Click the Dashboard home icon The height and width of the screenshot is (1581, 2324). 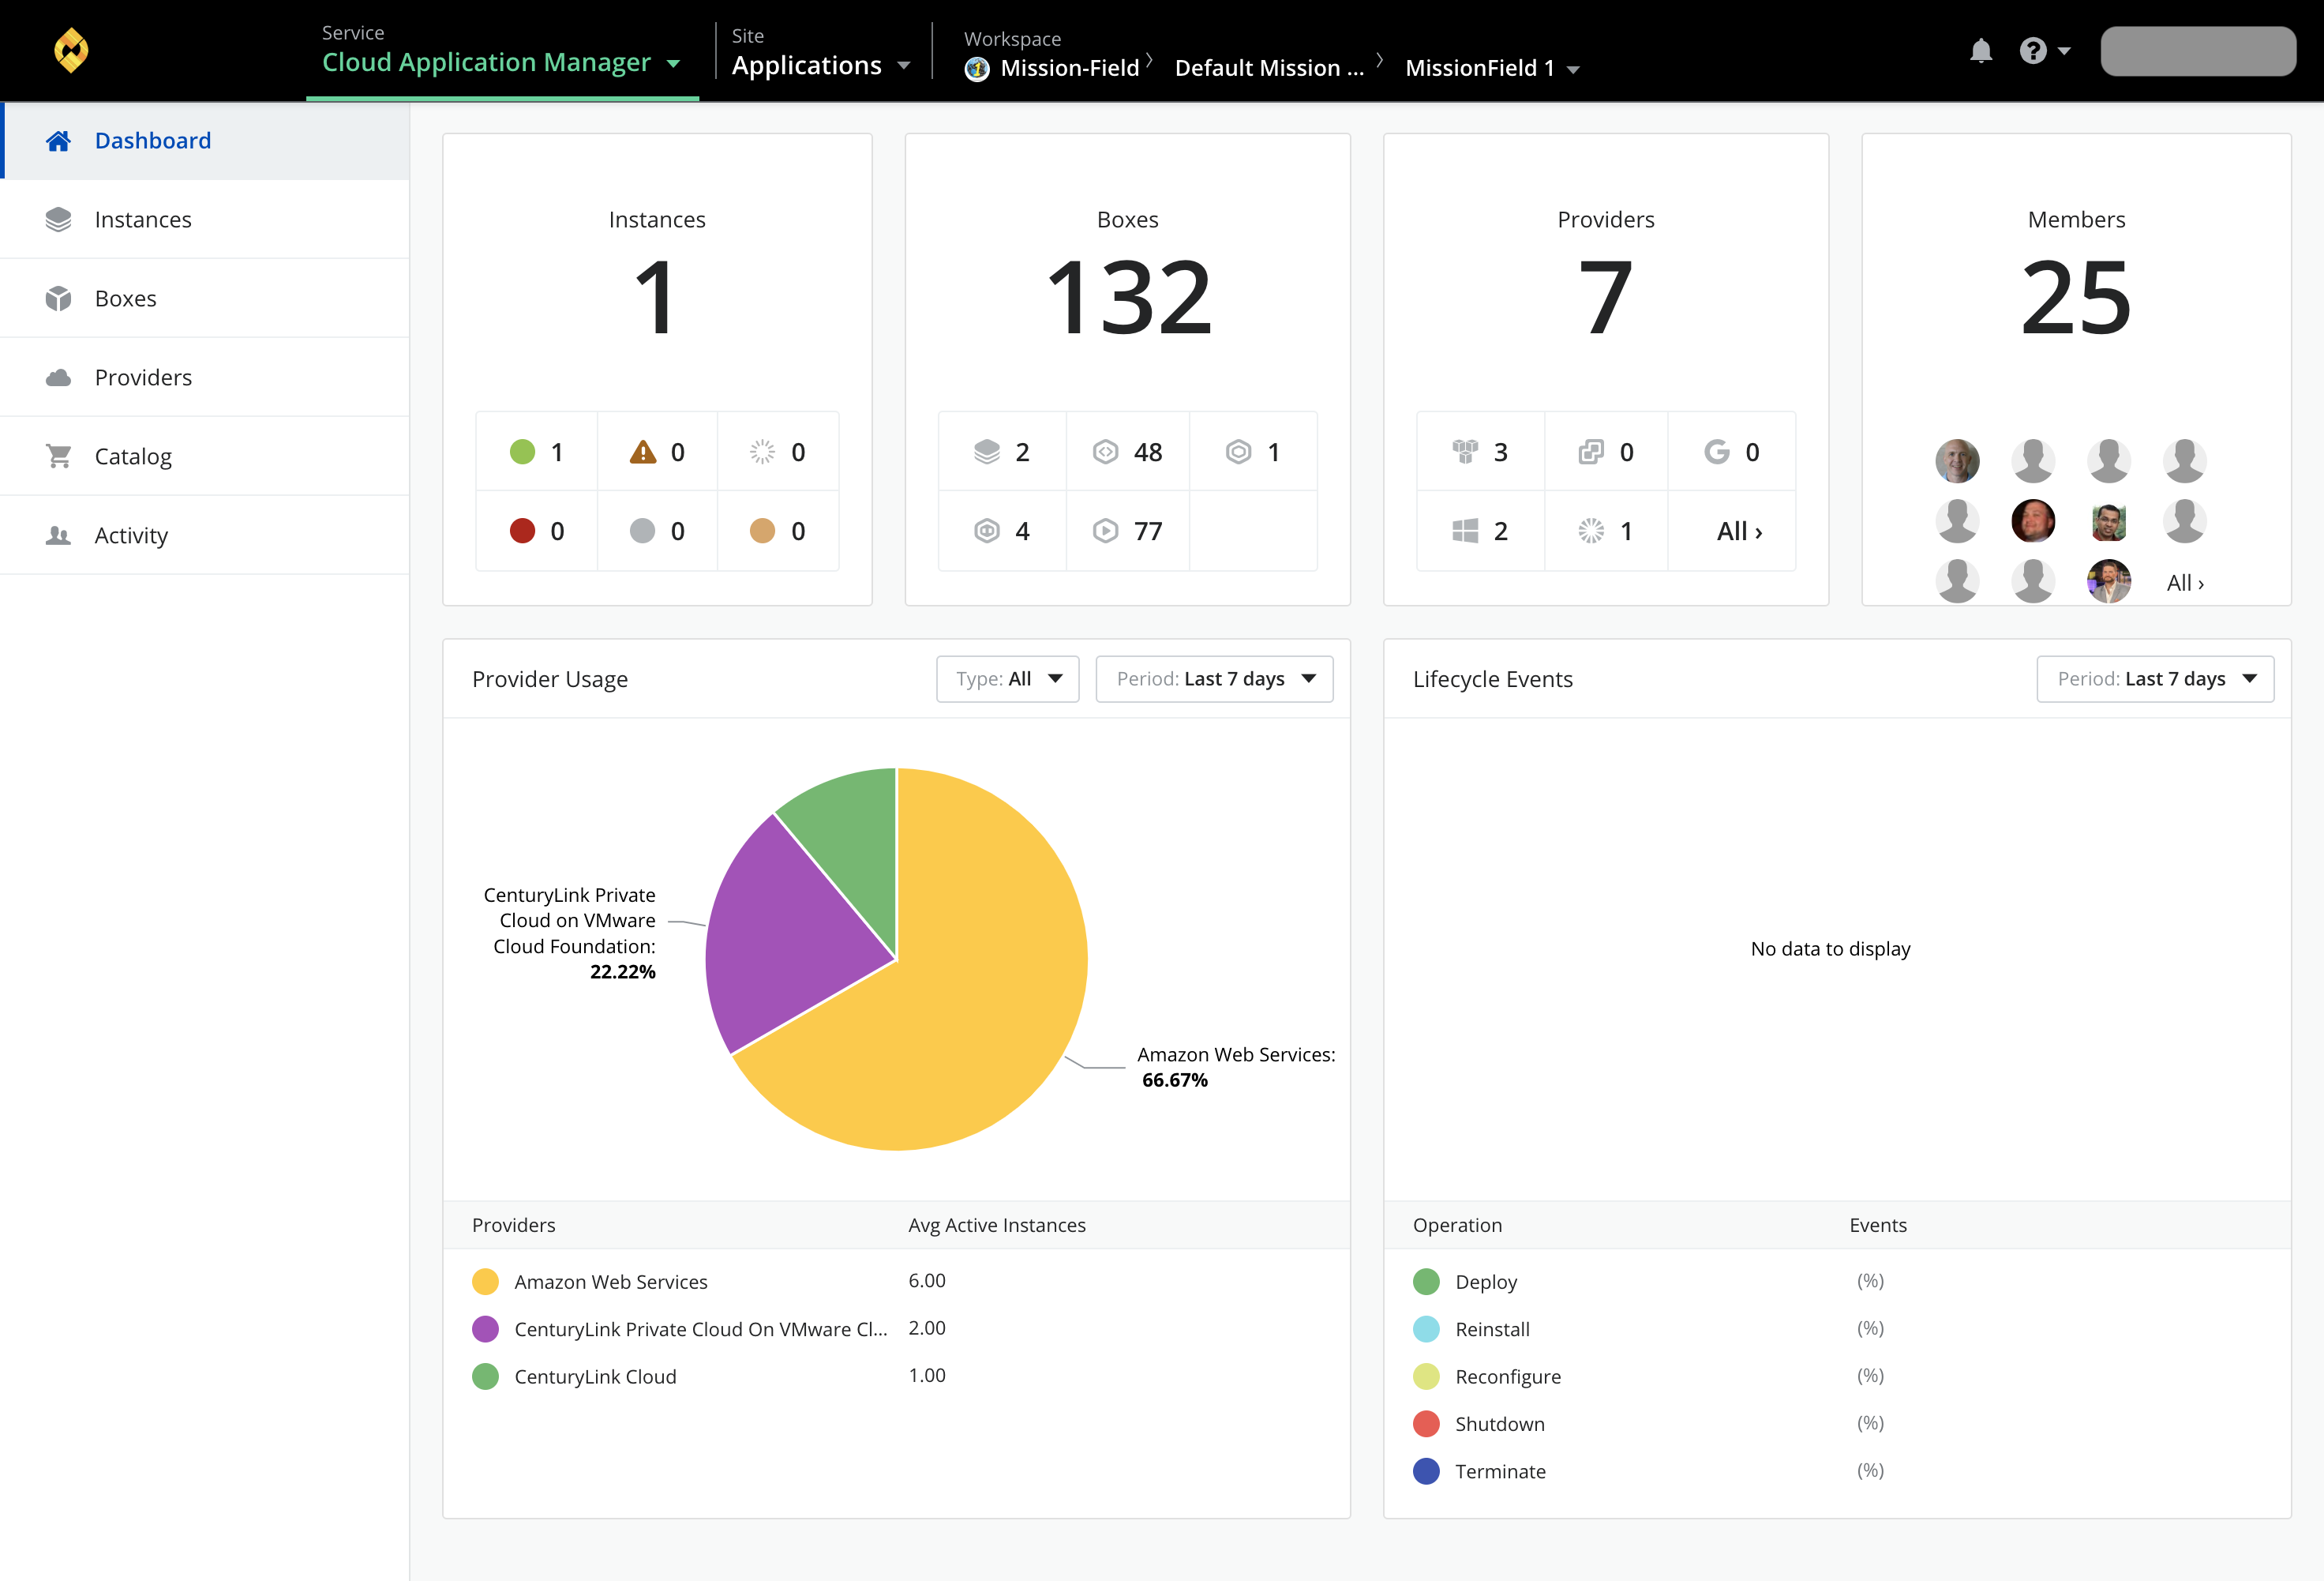point(58,140)
